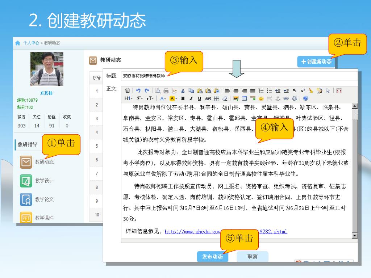Screen dimensions: 371x278
Task: Insert code block with C# icon
Action: [175, 90]
